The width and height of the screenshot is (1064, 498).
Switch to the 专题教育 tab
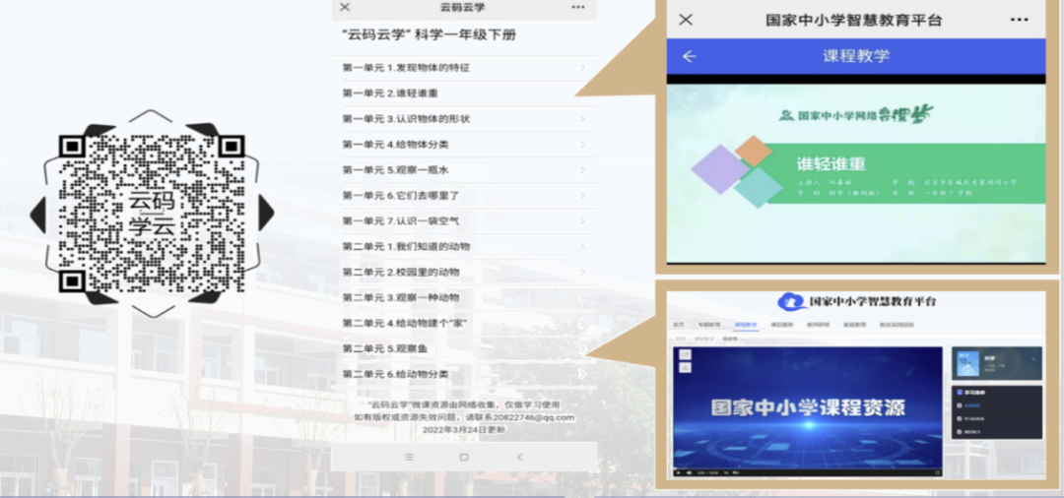point(709,325)
